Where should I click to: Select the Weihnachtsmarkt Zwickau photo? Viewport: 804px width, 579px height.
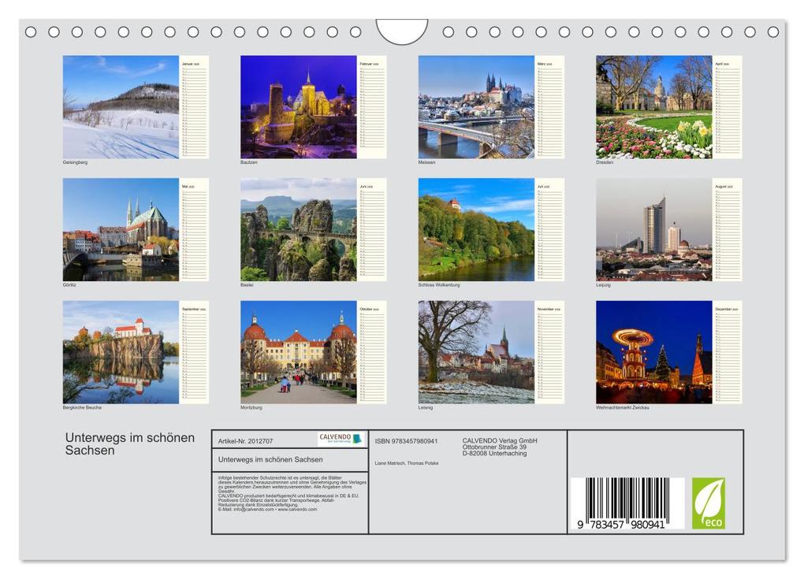[653, 352]
